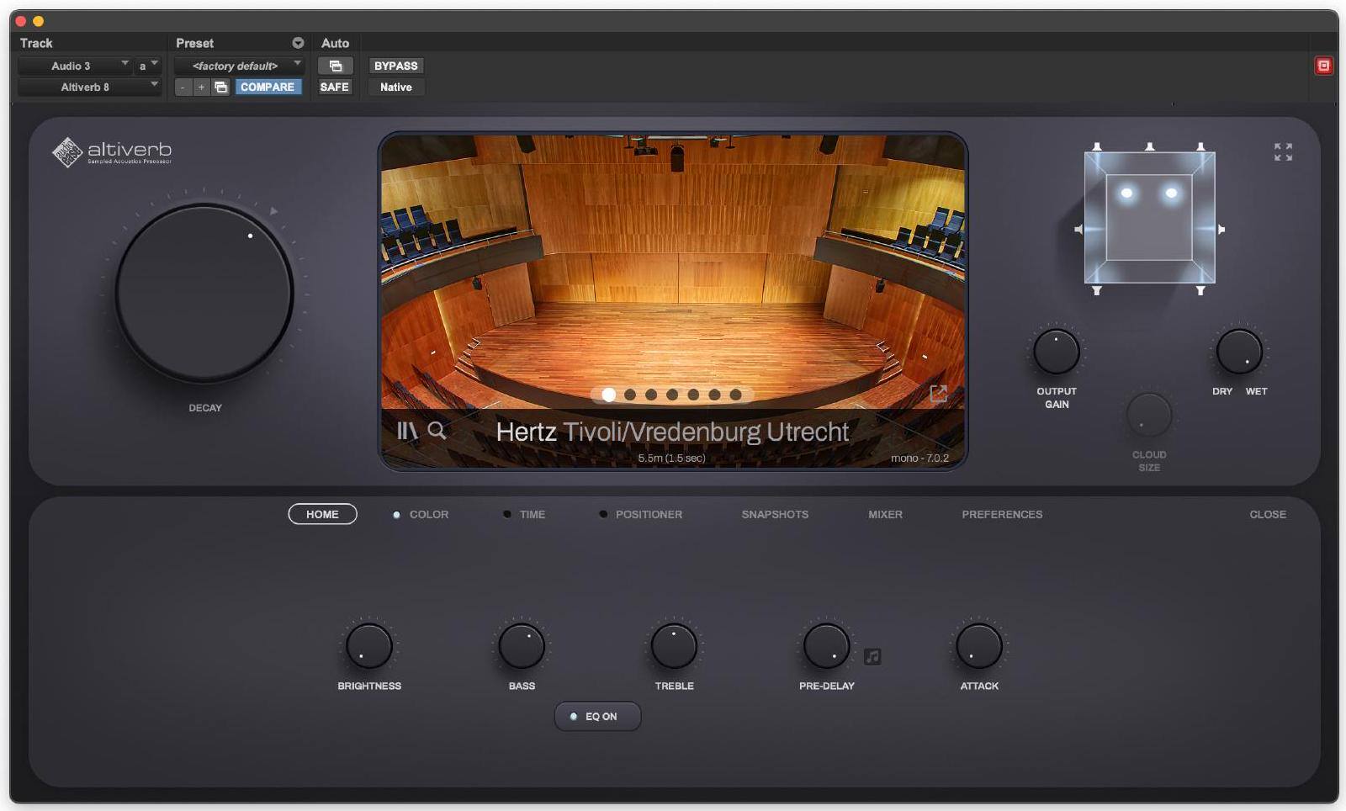Click the expand fullscreen arrows icon
Screen dimensions: 1346x811
(x=1283, y=152)
